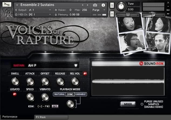Viewport: 171px width, 120px height.
Task: Select Sync playback mode
Action: 70,94
